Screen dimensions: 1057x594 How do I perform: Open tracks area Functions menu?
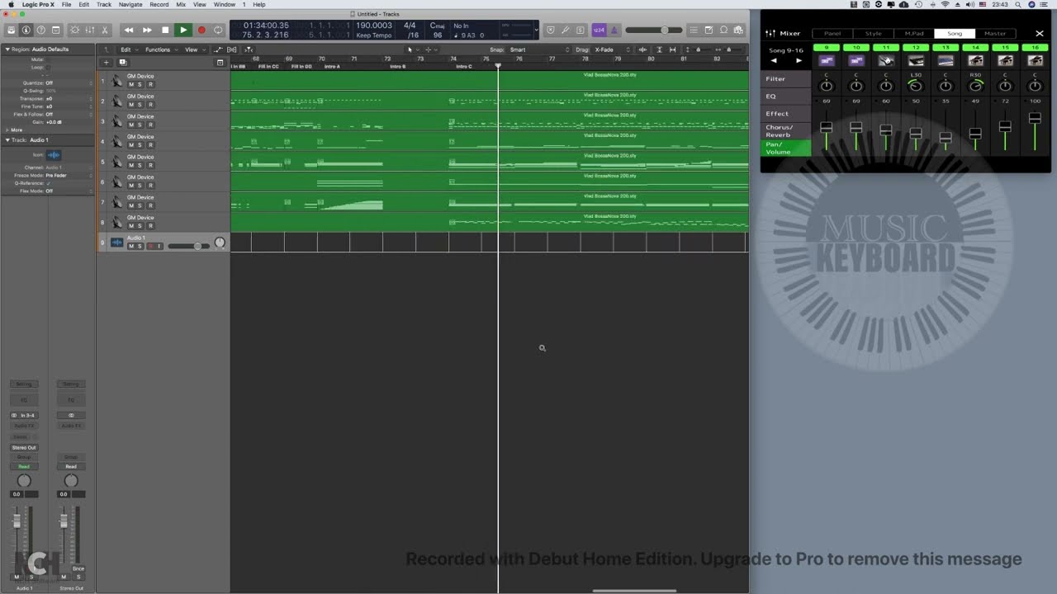coord(160,49)
